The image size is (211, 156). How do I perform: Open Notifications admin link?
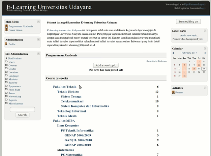point(15,58)
